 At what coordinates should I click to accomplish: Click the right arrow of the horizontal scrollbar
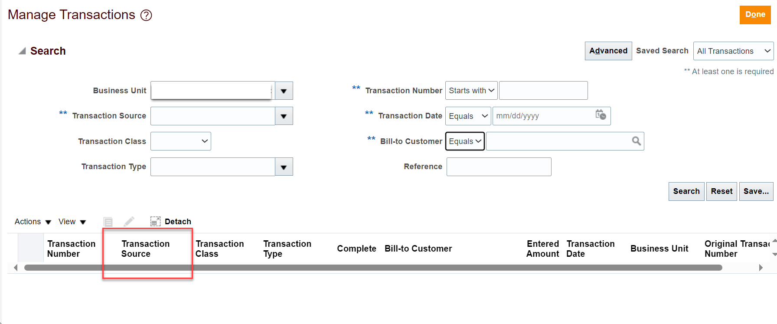click(761, 268)
